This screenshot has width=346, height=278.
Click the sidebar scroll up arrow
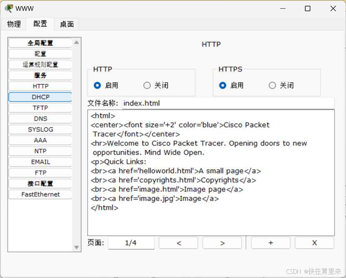pos(77,43)
